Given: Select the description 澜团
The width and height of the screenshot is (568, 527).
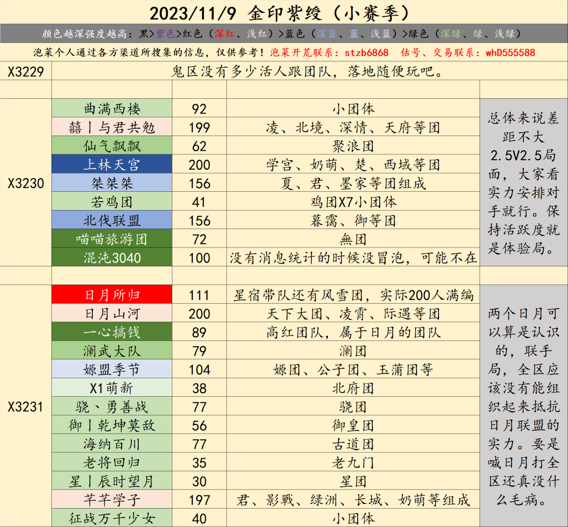Looking at the screenshot, I should (x=353, y=351).
